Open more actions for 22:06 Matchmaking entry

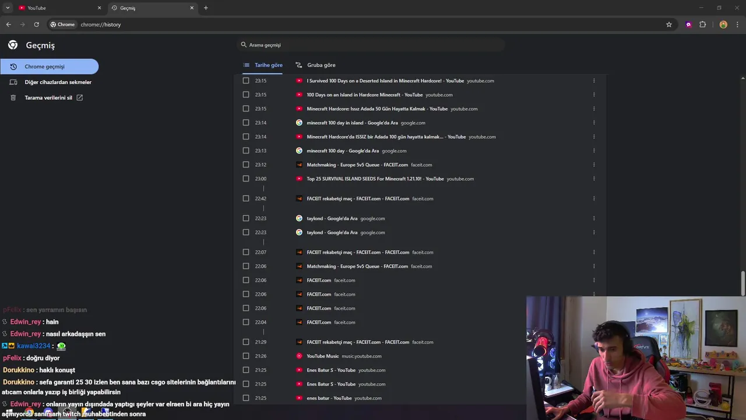594,266
